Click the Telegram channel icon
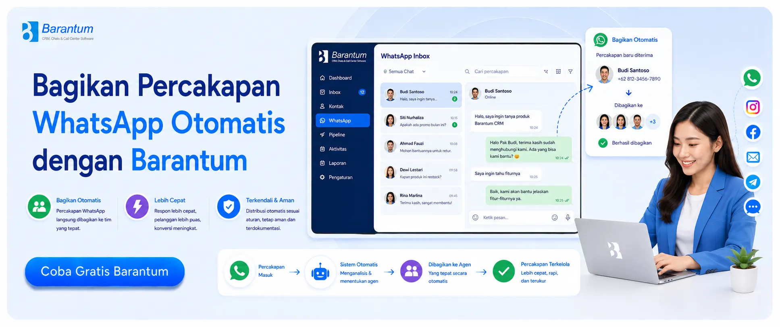Screen dimensions: 780x327 (753, 182)
